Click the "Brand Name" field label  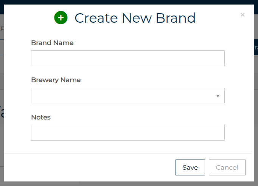52,43
